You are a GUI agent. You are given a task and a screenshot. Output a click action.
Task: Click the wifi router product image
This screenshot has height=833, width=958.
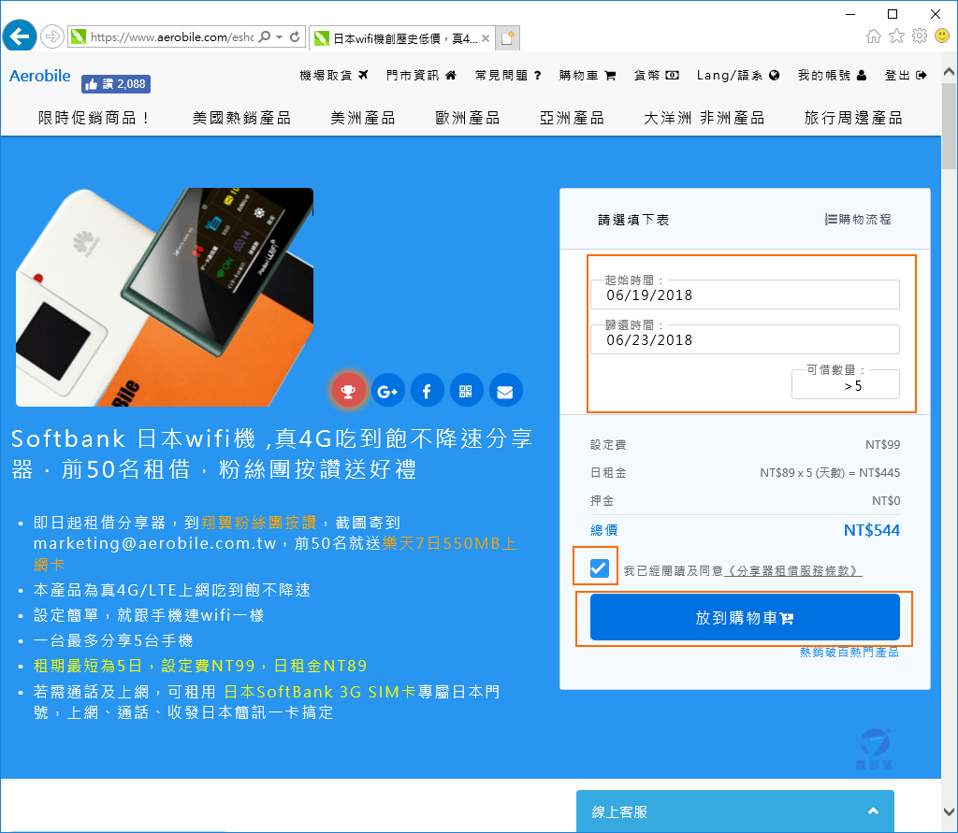165,297
